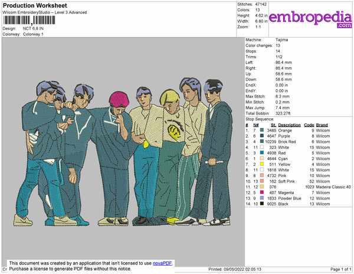354x274 pixels.
Task: Click the Wilcom EmbroideryStudio subtitle text
Action: coord(45,12)
